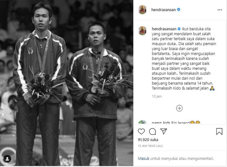Click the Masuk login link

[x=143, y=159]
